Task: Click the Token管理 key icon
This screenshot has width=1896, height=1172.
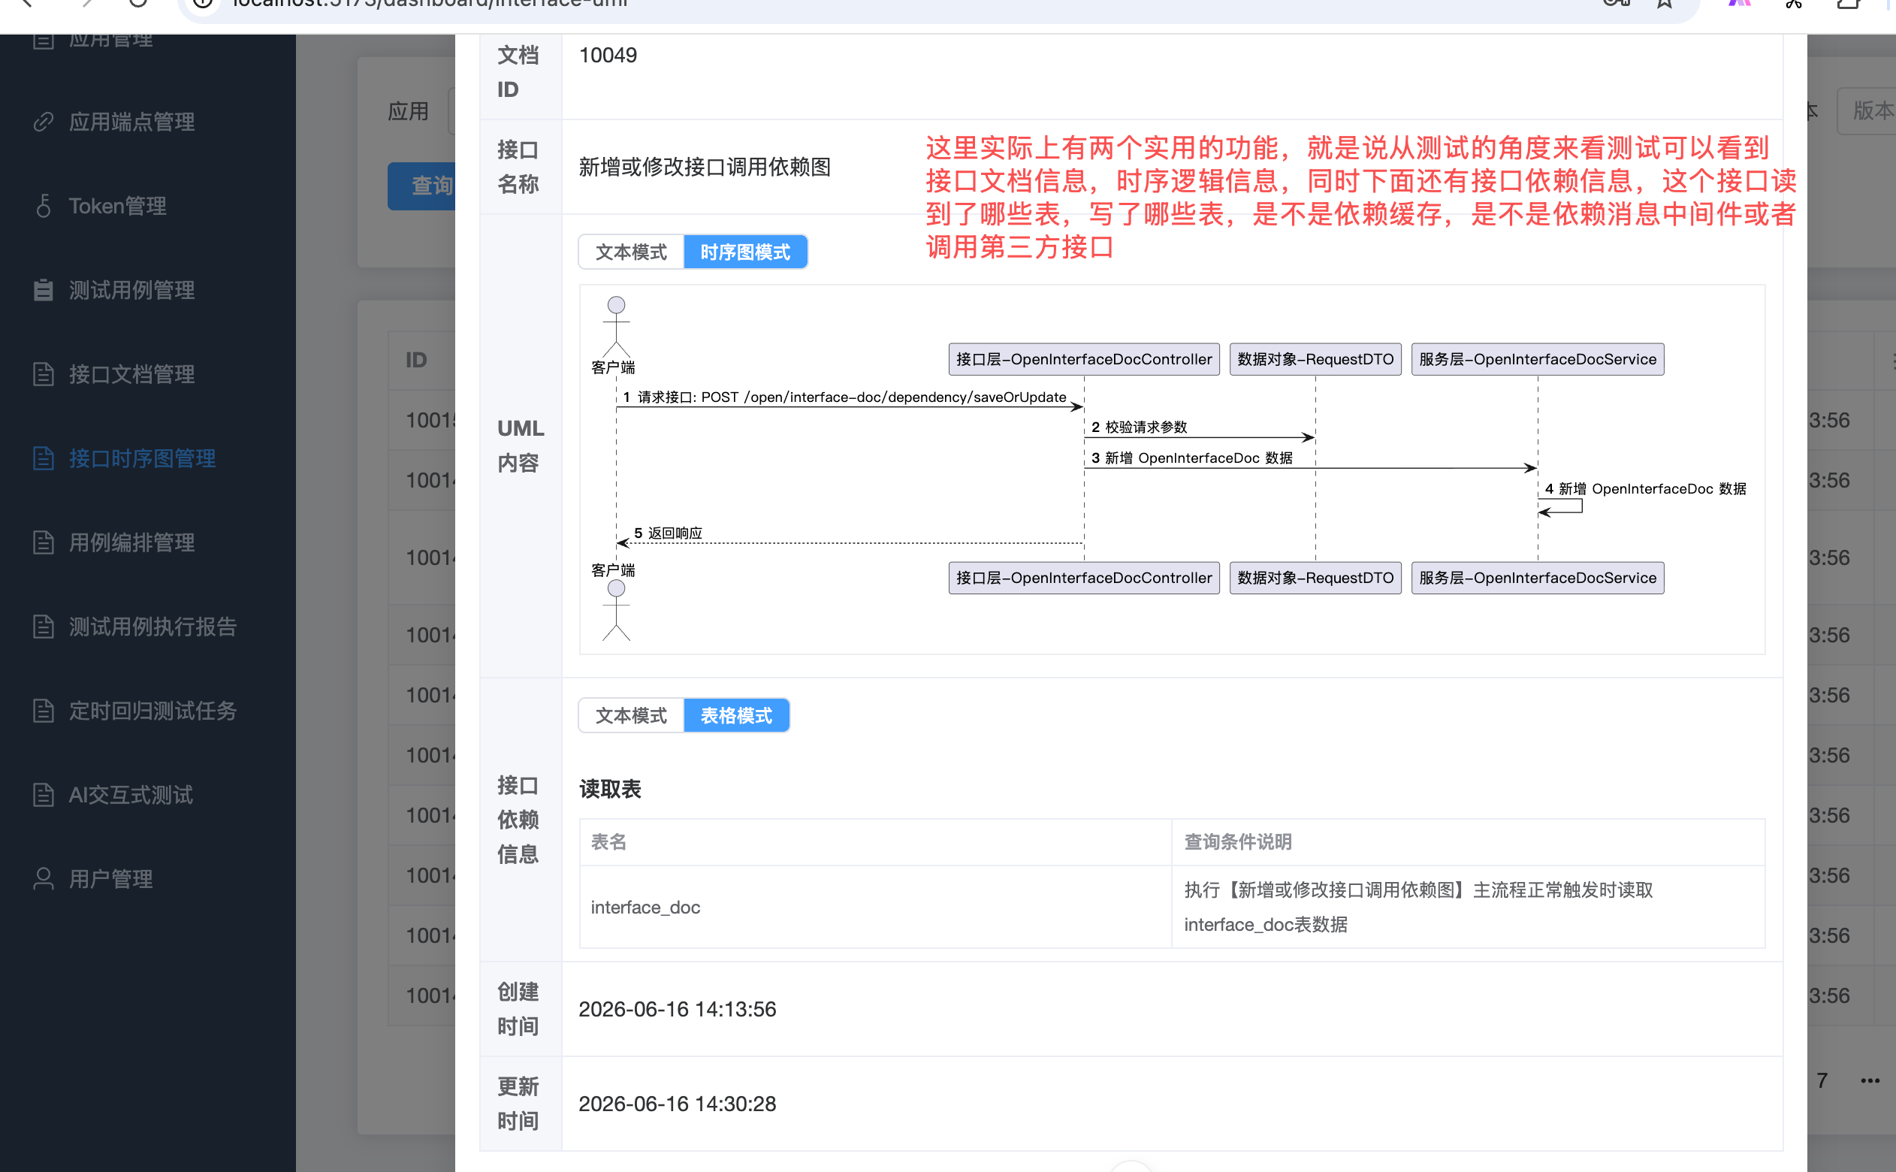Action: click(x=44, y=205)
